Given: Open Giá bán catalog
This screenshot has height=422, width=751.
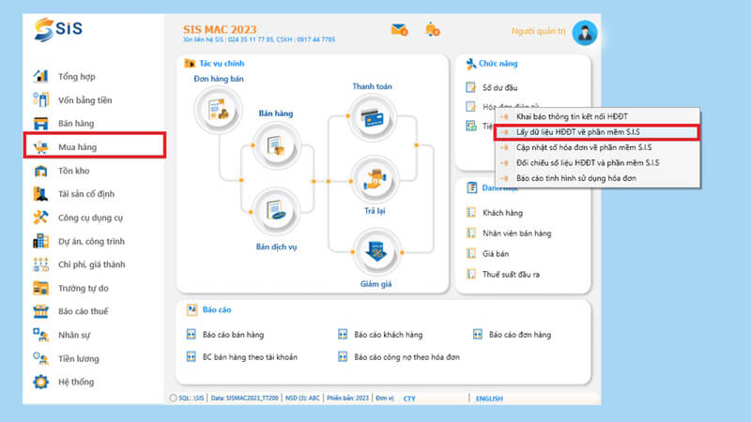Looking at the screenshot, I should [496, 254].
